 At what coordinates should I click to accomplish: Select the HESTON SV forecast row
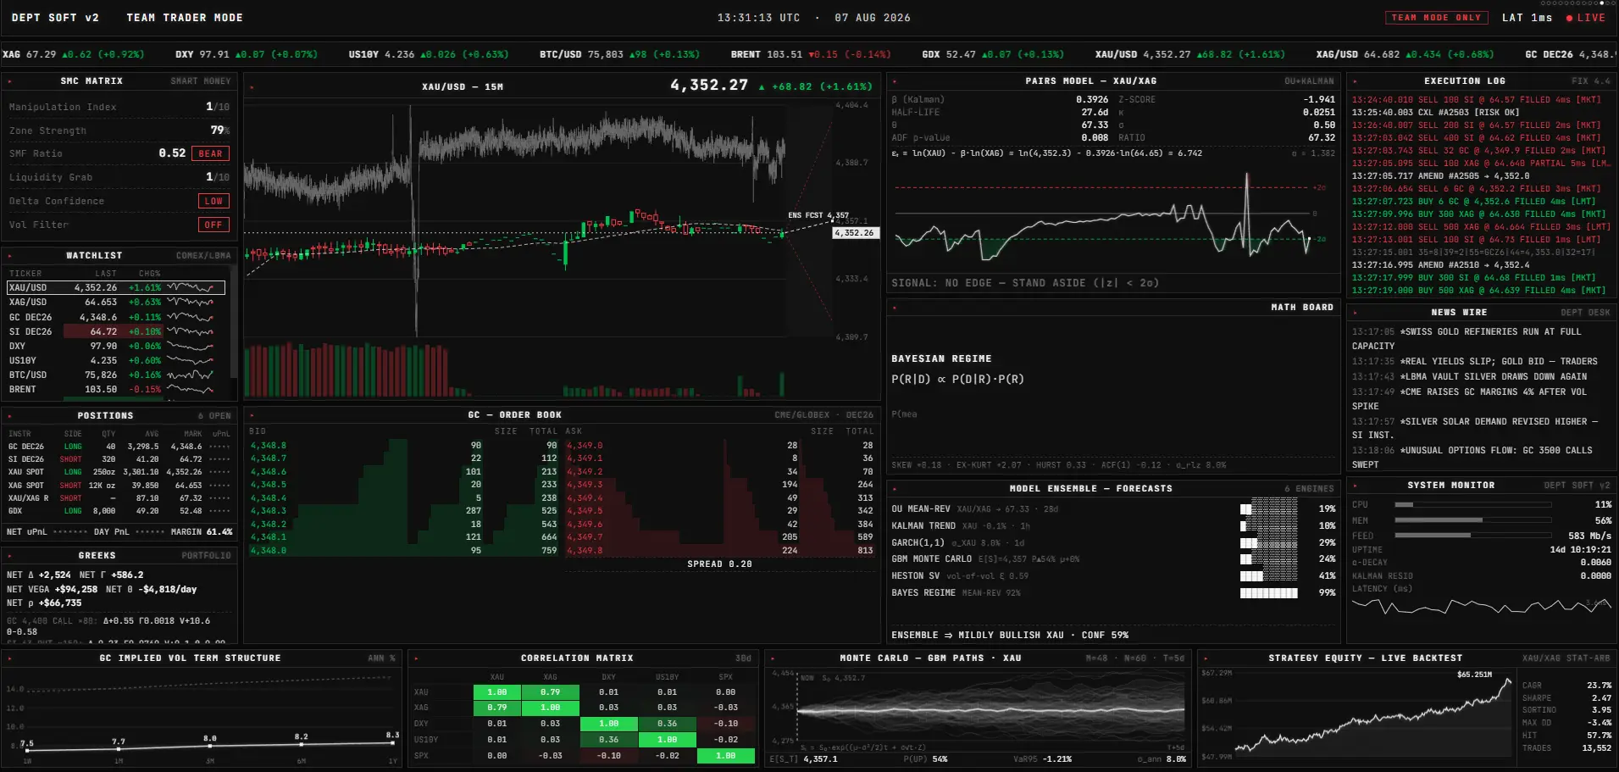coord(1114,576)
